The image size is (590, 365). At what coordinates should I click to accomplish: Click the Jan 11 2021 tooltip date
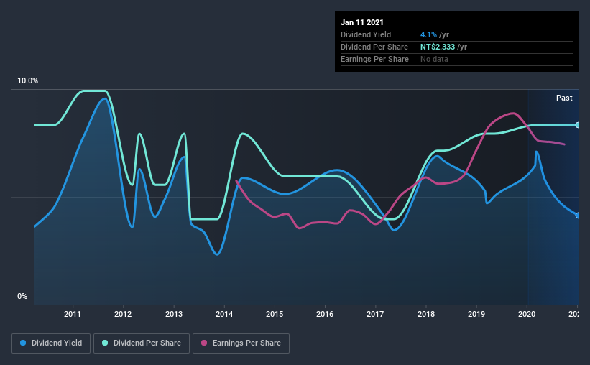pos(362,22)
